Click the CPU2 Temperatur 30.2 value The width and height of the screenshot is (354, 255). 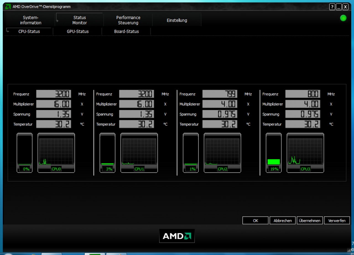220,124
